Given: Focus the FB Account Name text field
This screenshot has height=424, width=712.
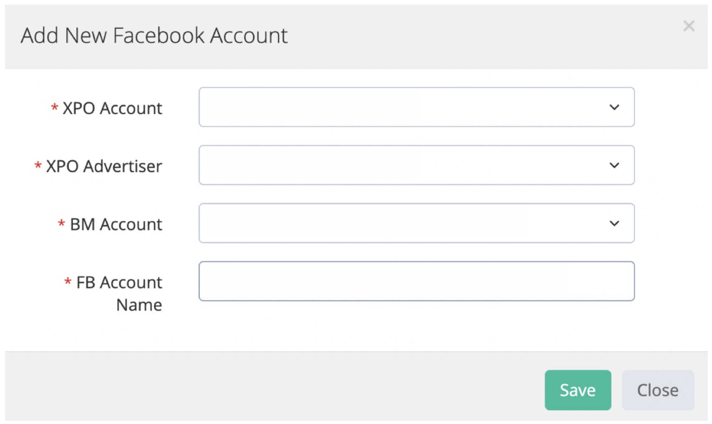Looking at the screenshot, I should pyautogui.click(x=416, y=281).
